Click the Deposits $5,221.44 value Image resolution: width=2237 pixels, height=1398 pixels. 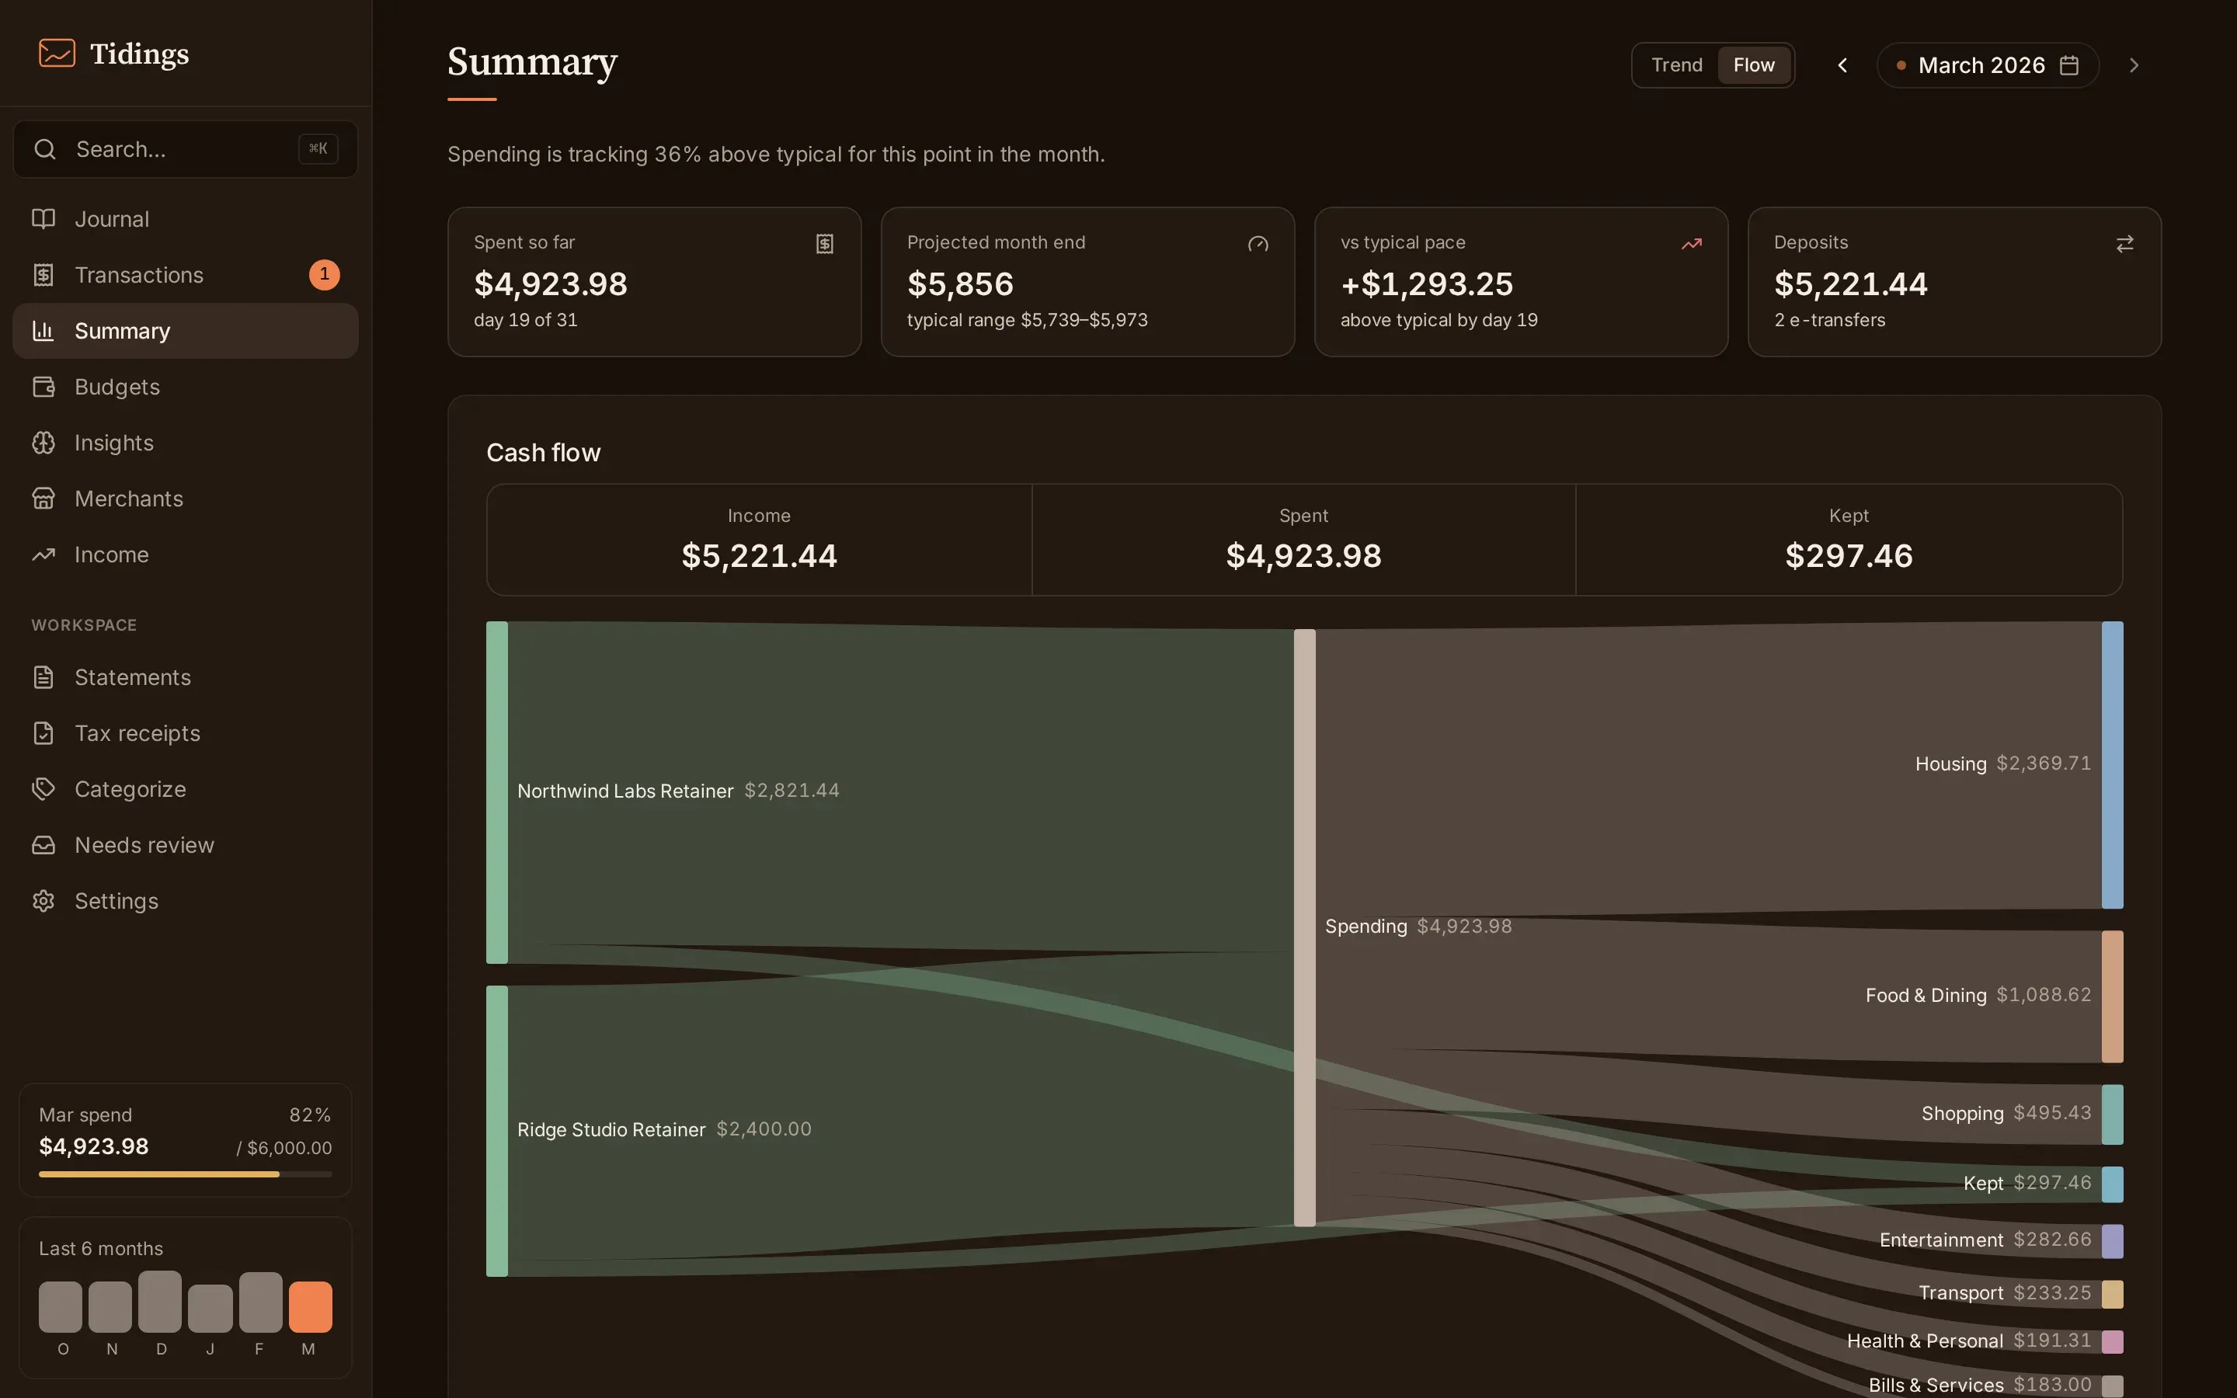tap(1851, 283)
